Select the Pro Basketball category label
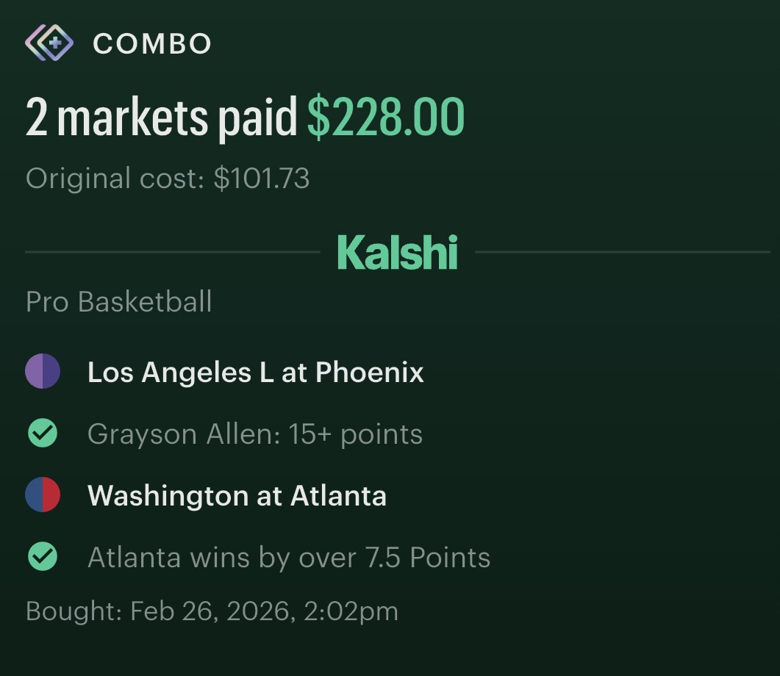The width and height of the screenshot is (780, 676). click(119, 302)
